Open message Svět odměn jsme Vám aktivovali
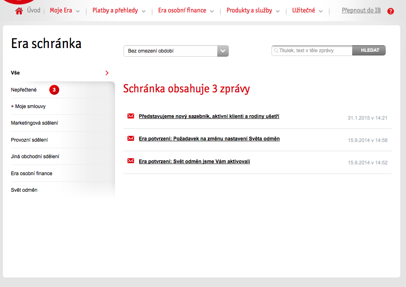Viewport: 406px width, 287px height. click(x=195, y=162)
